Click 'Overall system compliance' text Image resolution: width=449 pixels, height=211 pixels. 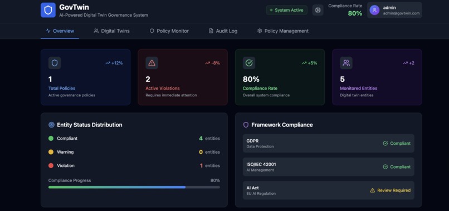(x=266, y=95)
